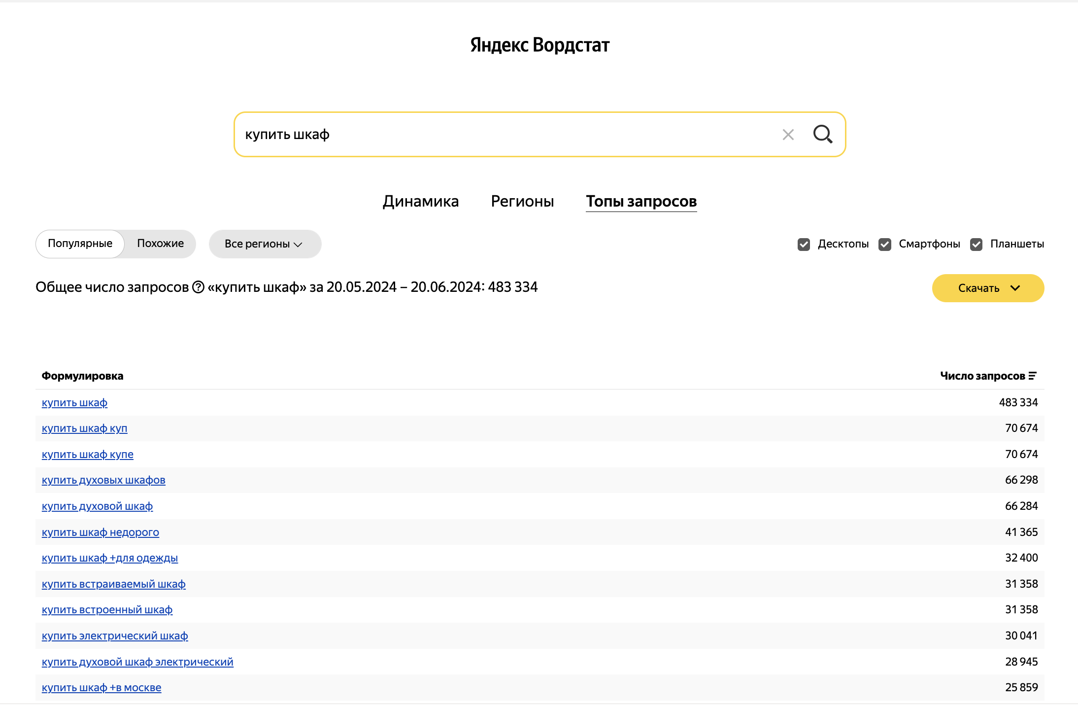Clear the search field with the X icon

788,135
